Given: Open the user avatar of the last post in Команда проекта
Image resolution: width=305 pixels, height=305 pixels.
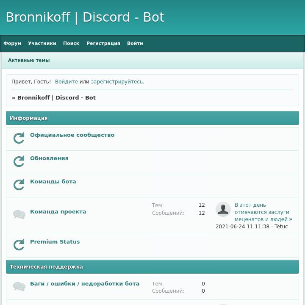Looking at the screenshot, I should click(223, 209).
